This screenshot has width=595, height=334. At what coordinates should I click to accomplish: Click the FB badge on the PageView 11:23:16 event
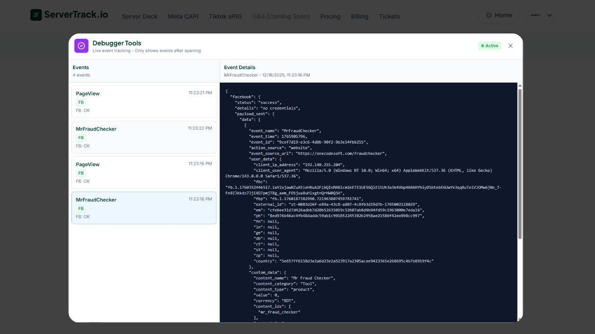81,173
